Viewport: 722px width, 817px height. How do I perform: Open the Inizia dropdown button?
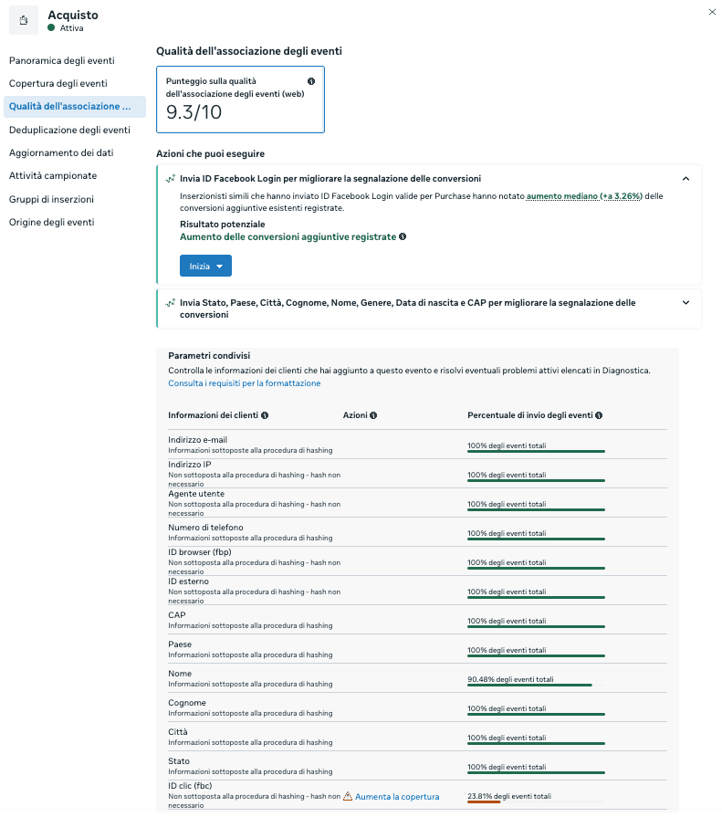coord(205,266)
